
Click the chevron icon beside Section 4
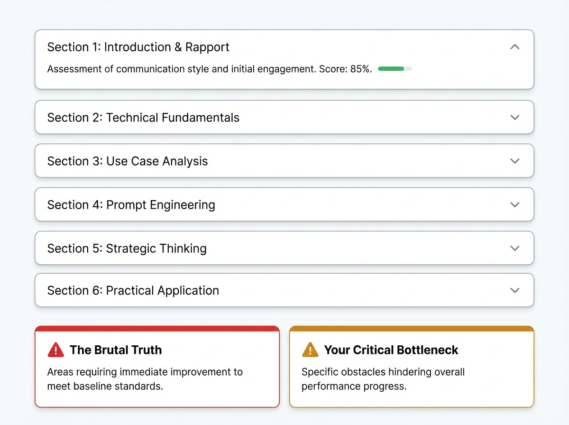pyautogui.click(x=515, y=204)
